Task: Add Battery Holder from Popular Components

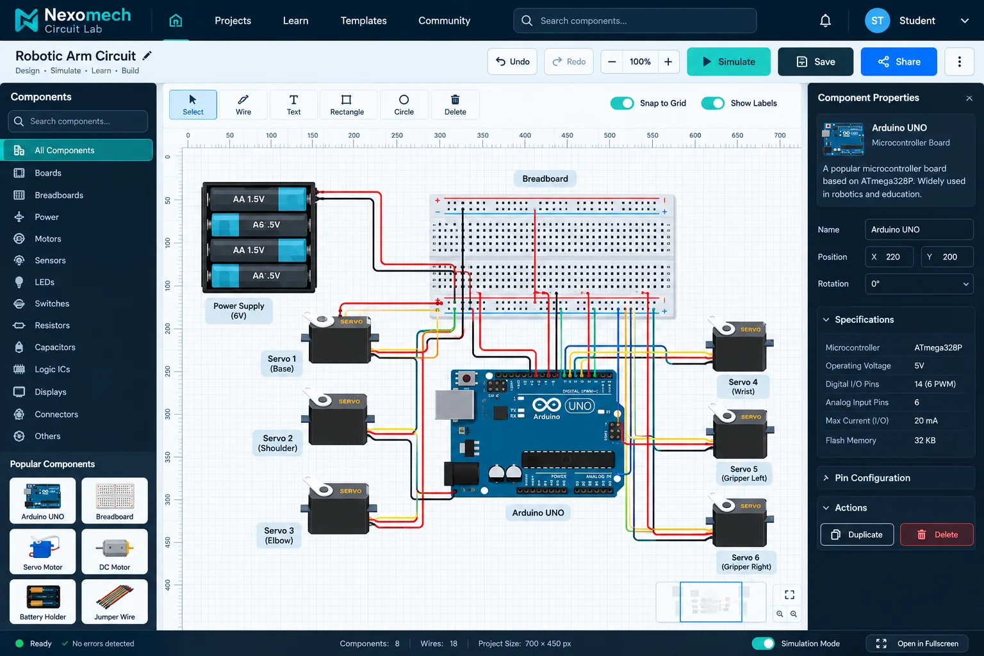Action: [x=43, y=602]
